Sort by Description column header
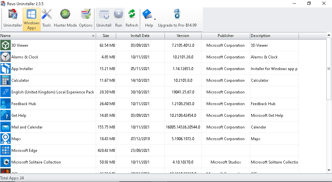This screenshot has height=182, width=332. point(275,36)
